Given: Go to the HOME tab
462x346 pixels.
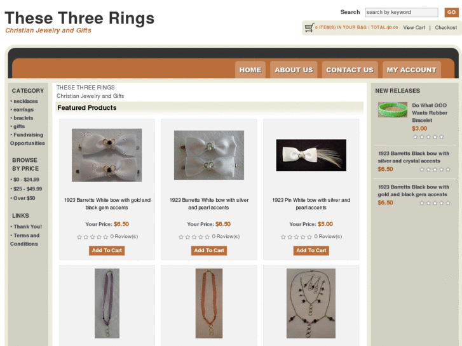Looking at the screenshot, I should tap(250, 70).
